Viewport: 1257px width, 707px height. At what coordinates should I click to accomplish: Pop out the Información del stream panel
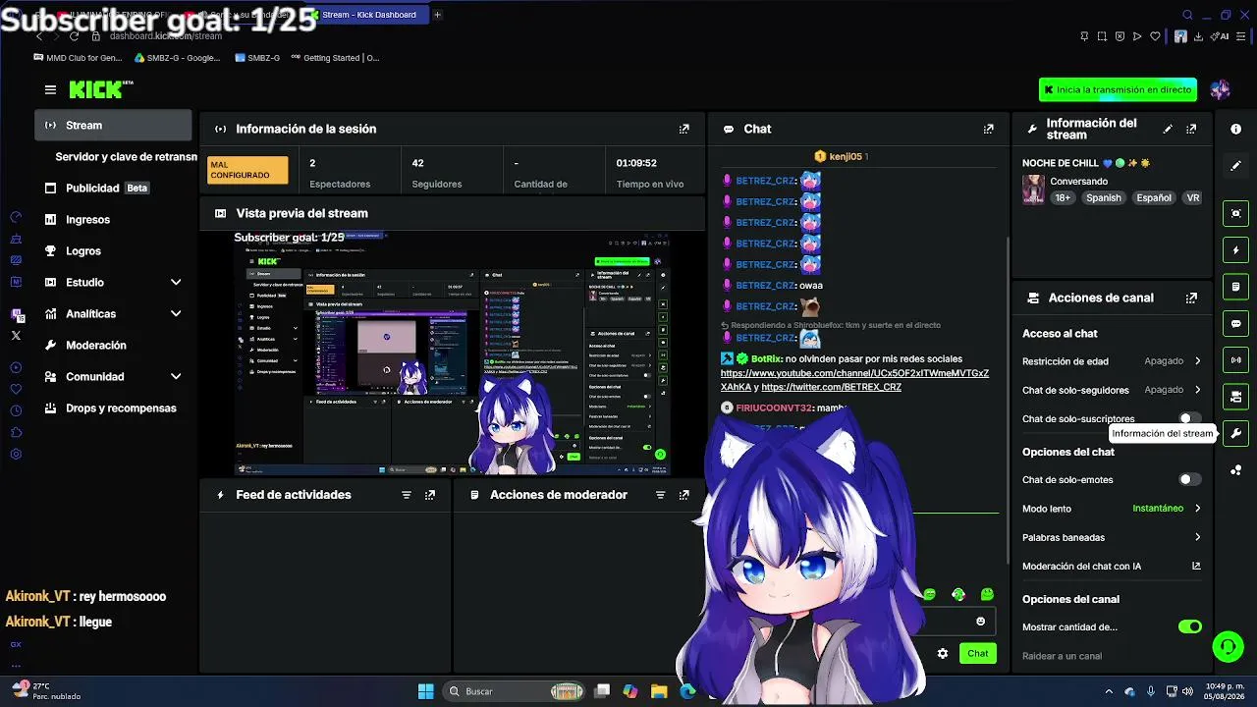[1191, 129]
